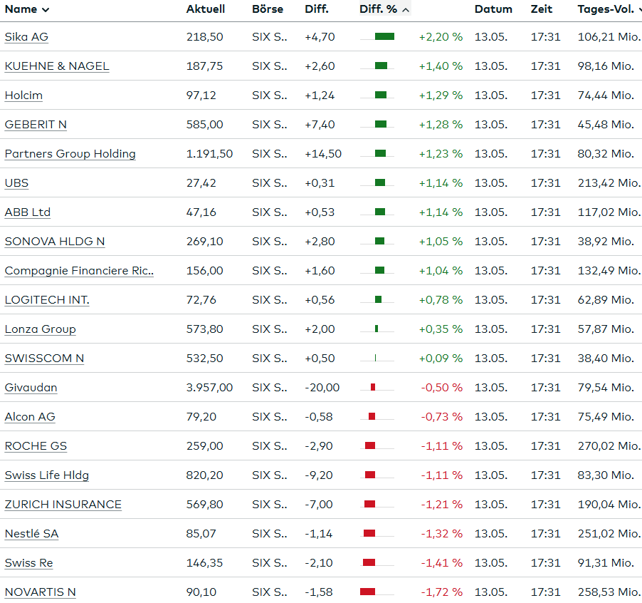This screenshot has height=603, width=642.
Task: Sort table by Name column header
Action: pos(27,9)
